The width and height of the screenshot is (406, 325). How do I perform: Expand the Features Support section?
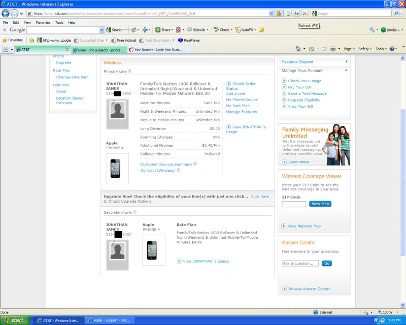click(x=346, y=61)
